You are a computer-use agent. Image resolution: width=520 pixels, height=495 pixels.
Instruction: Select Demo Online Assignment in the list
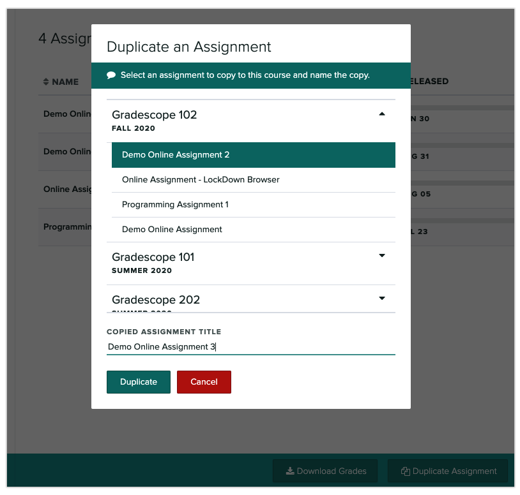click(x=254, y=230)
